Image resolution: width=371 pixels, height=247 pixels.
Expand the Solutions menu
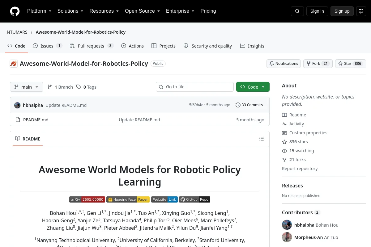(70, 11)
